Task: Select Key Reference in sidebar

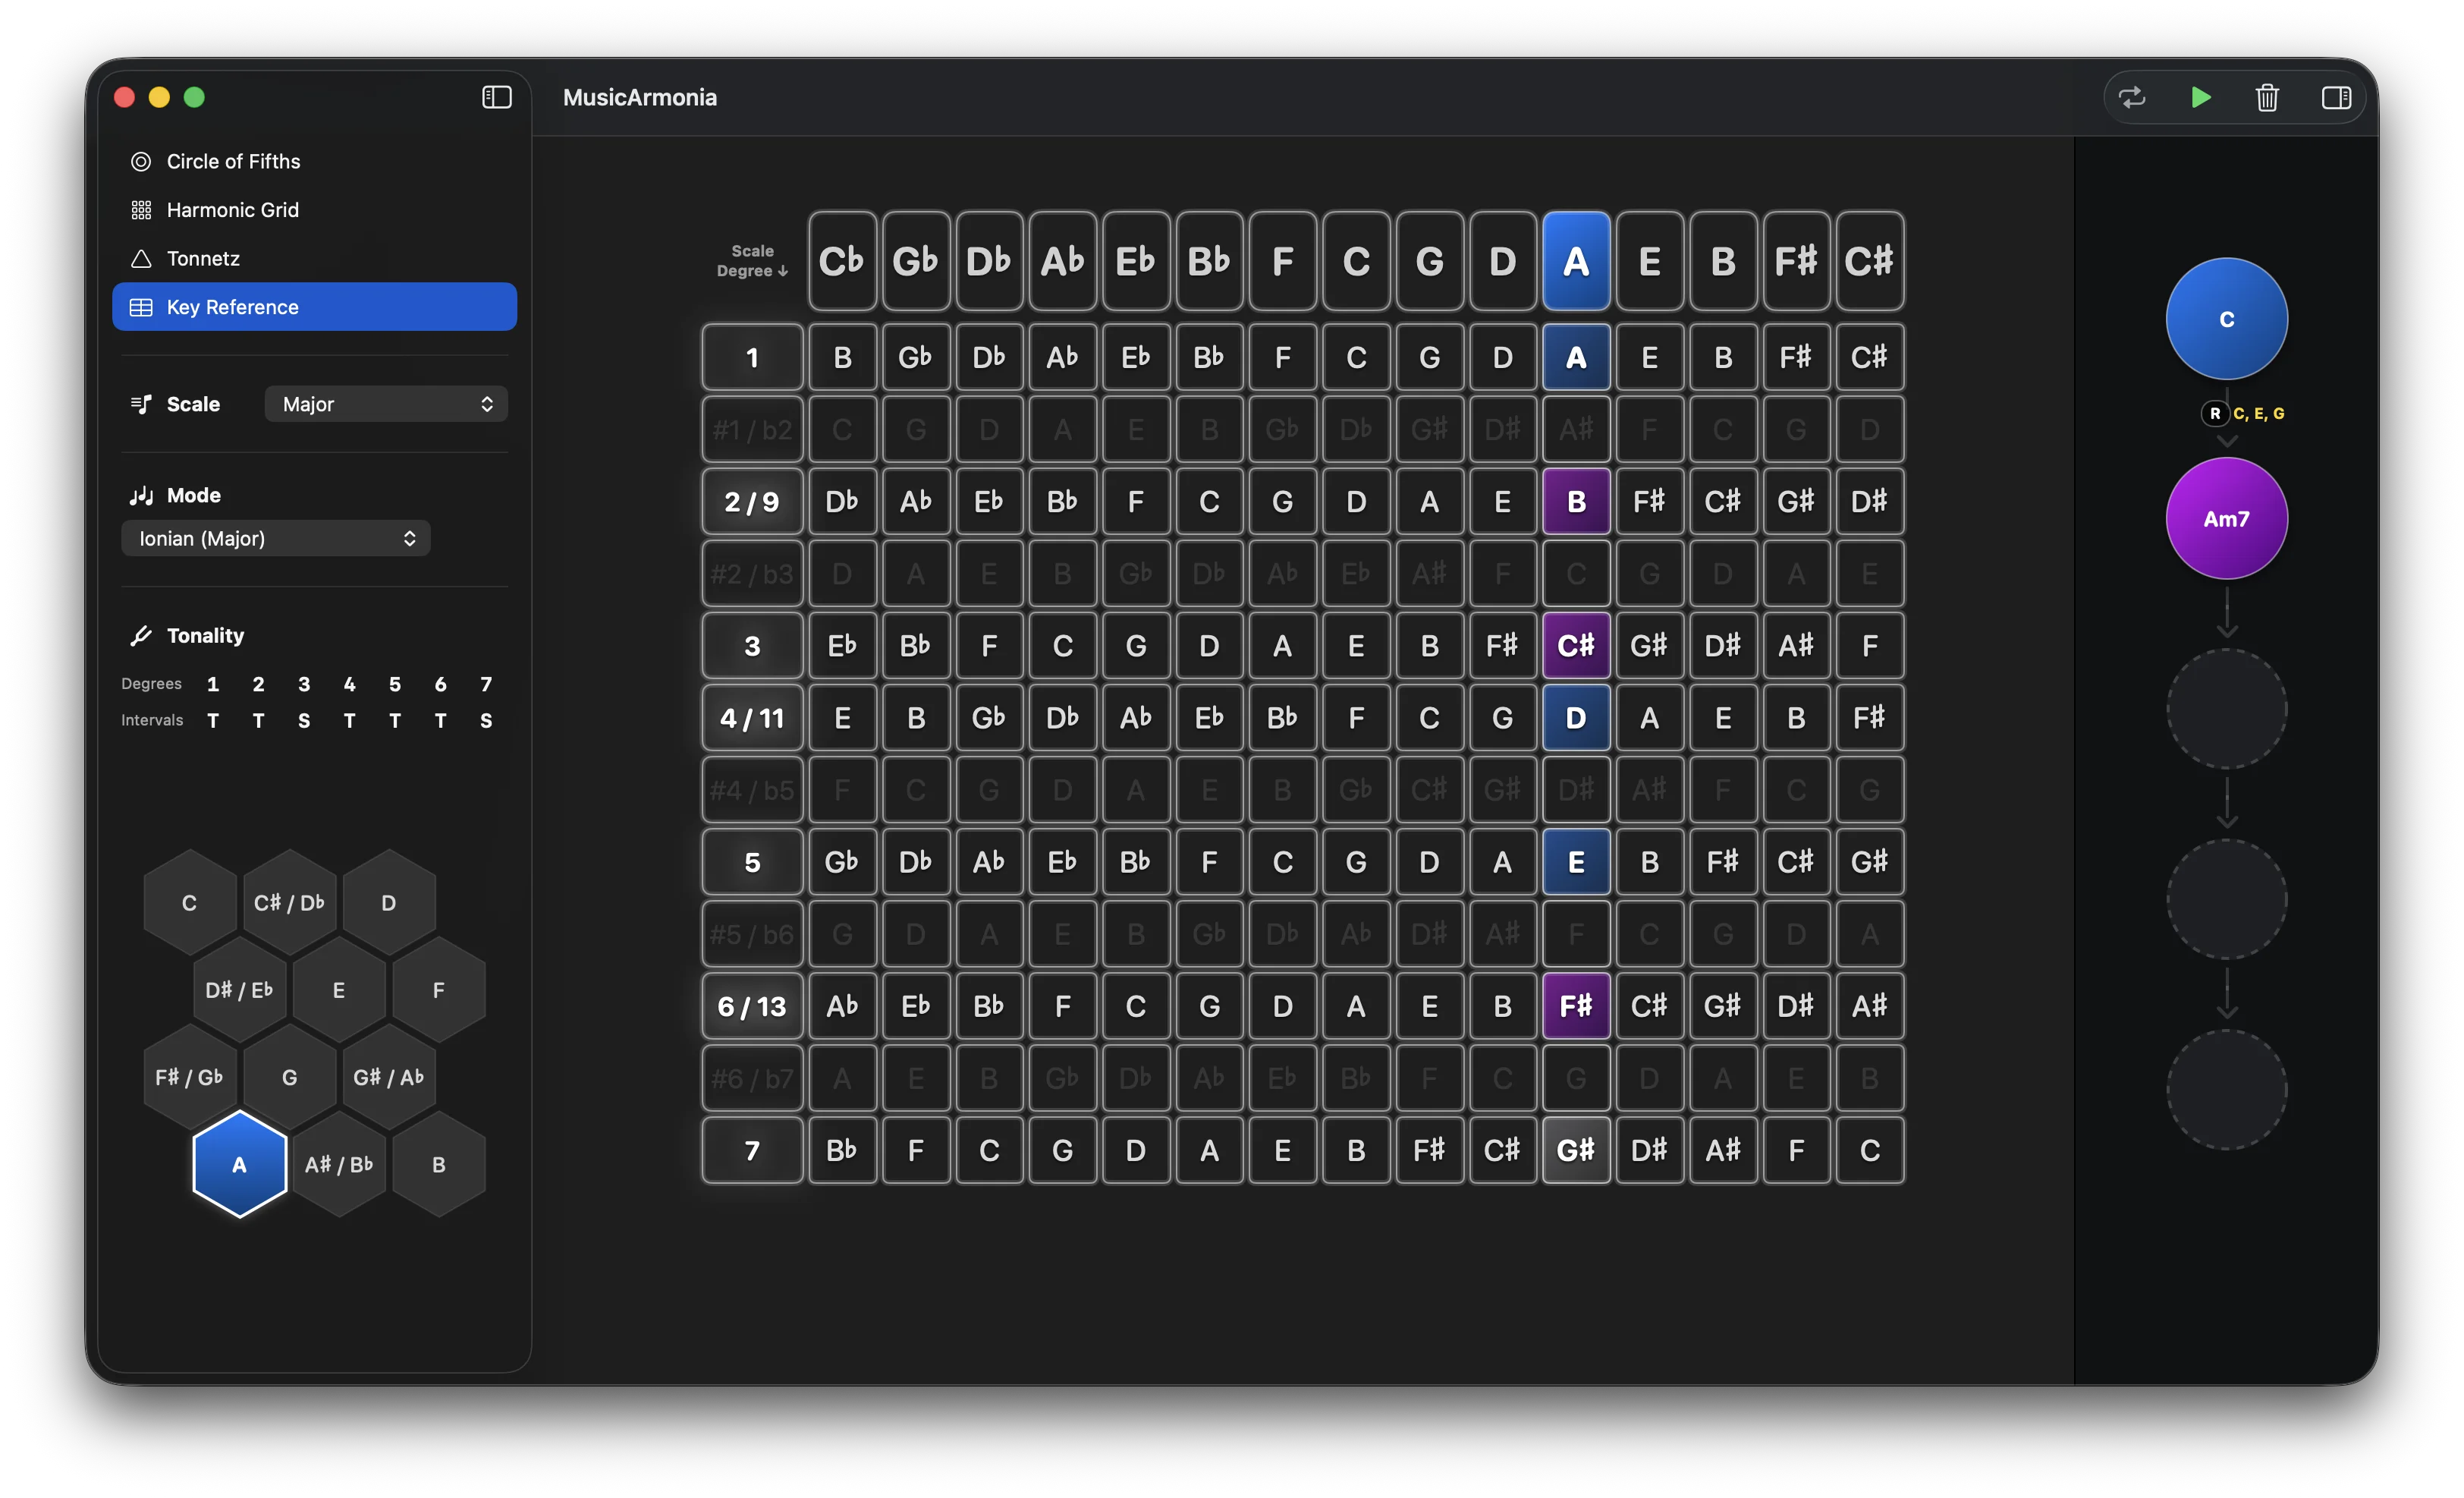Action: click(314, 307)
